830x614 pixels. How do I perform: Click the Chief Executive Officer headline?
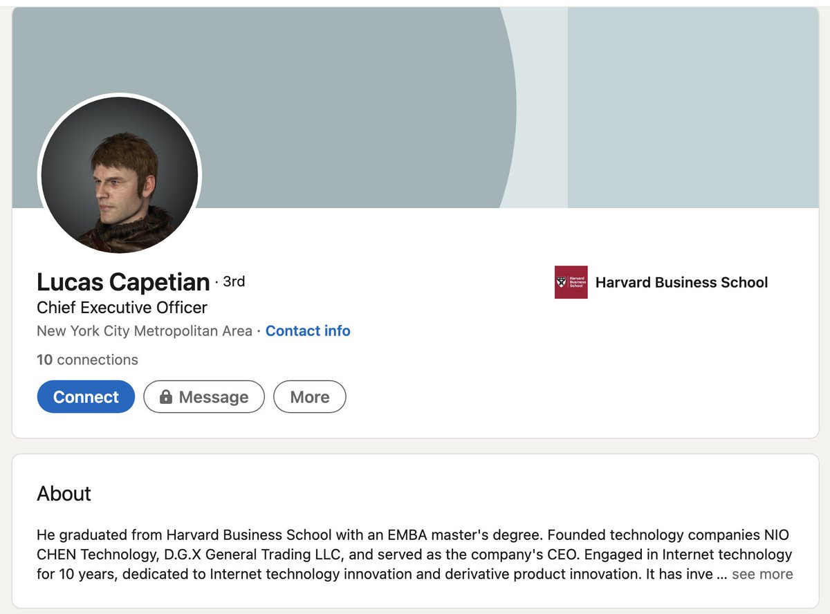pos(122,308)
